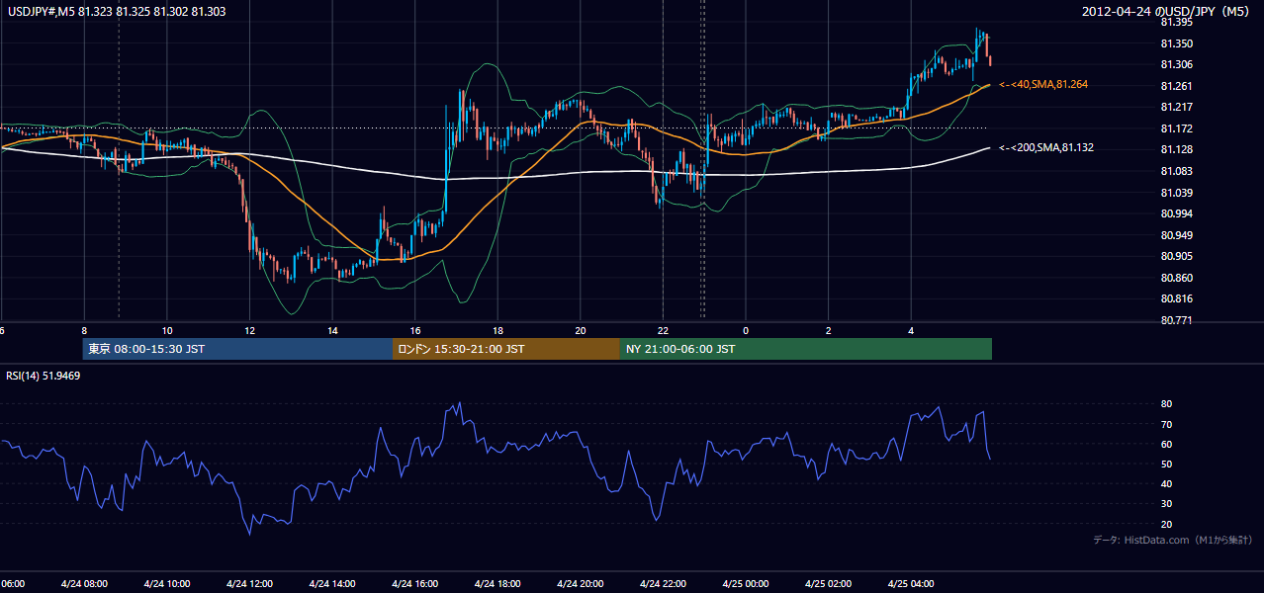
Task: Click the 4/25 00:00 time axis label
Action: pos(746,583)
